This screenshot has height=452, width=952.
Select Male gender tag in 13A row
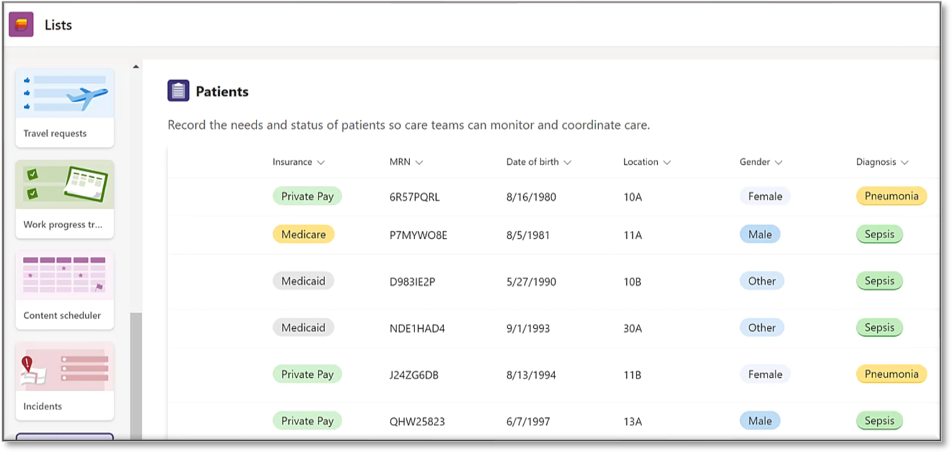[760, 421]
